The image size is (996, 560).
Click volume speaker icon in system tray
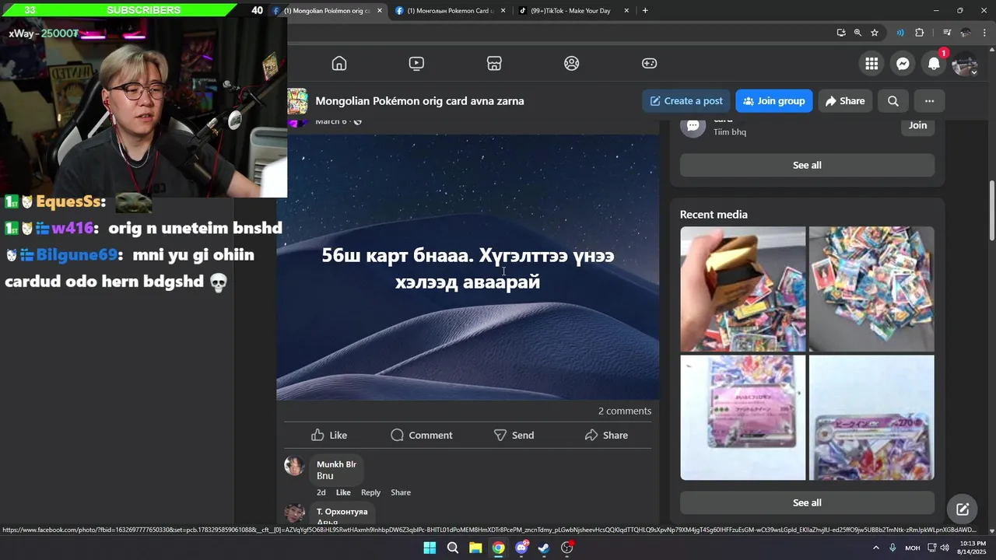[945, 548]
